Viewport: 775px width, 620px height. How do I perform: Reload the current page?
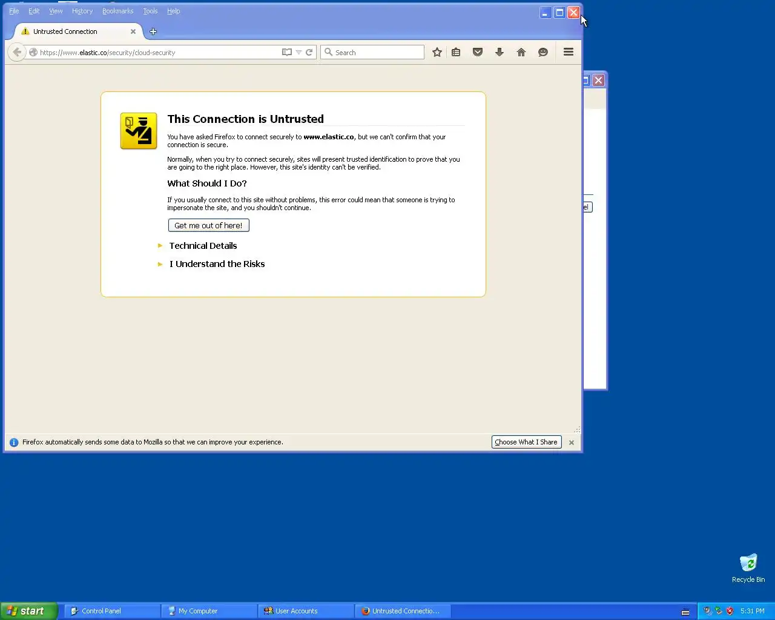point(309,52)
